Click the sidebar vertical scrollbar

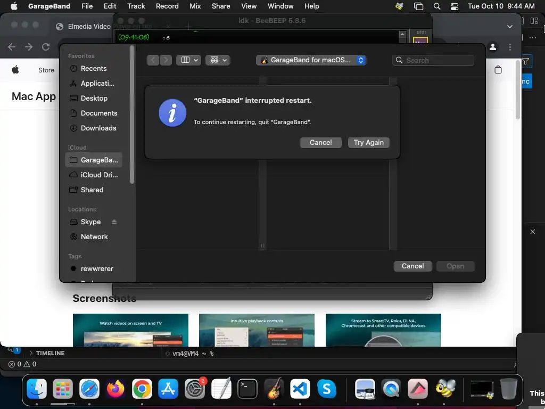tap(132, 115)
